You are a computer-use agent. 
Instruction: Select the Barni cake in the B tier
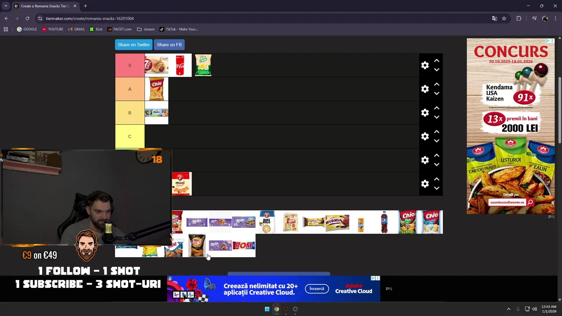[156, 113]
